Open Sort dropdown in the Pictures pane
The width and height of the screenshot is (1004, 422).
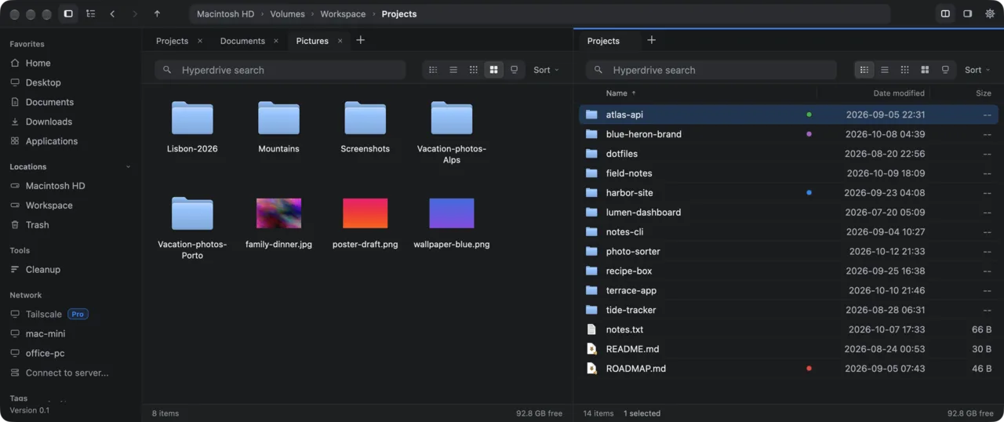[x=547, y=70]
